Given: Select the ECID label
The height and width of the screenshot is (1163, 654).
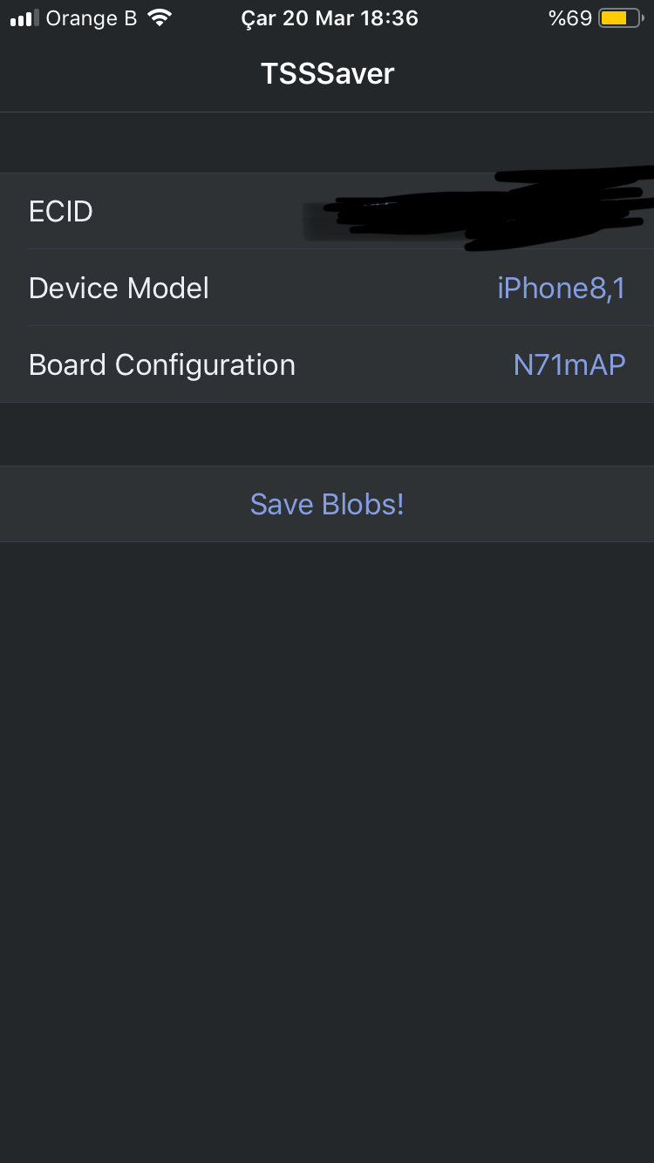Looking at the screenshot, I should [x=61, y=212].
